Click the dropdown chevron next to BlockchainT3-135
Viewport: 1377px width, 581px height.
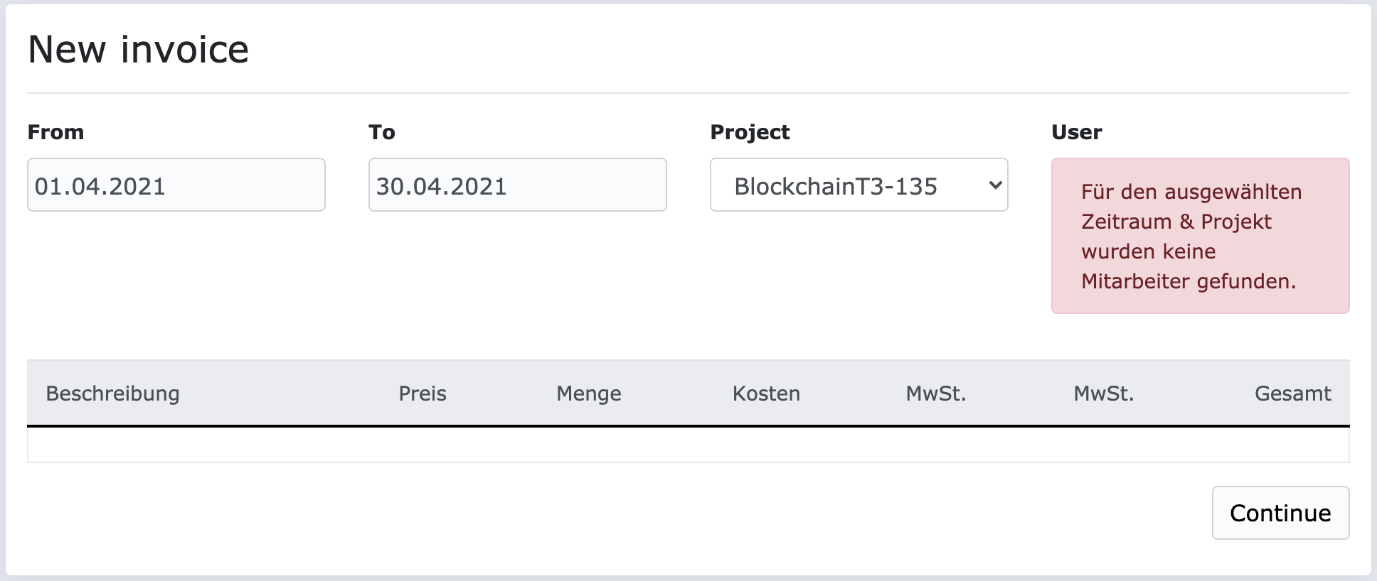point(994,185)
